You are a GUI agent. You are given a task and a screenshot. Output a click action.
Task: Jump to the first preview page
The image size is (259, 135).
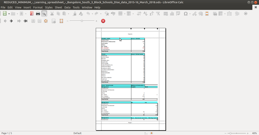[x=19, y=21]
